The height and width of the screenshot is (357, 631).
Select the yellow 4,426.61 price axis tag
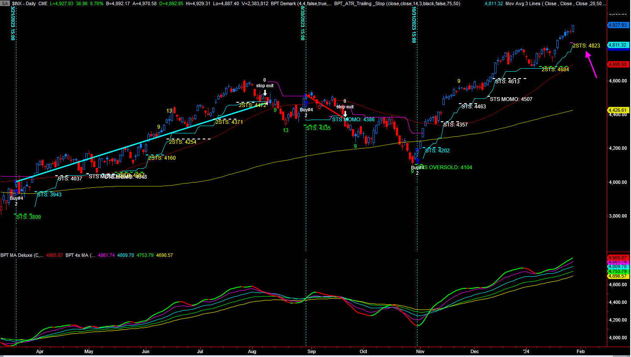point(617,110)
